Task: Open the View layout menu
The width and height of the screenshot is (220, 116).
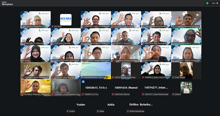Action: point(215,3)
